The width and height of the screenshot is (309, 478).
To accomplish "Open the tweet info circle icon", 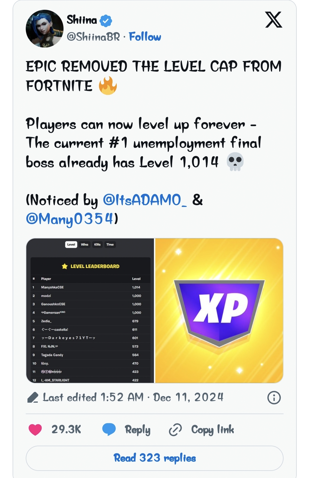I will point(274,398).
